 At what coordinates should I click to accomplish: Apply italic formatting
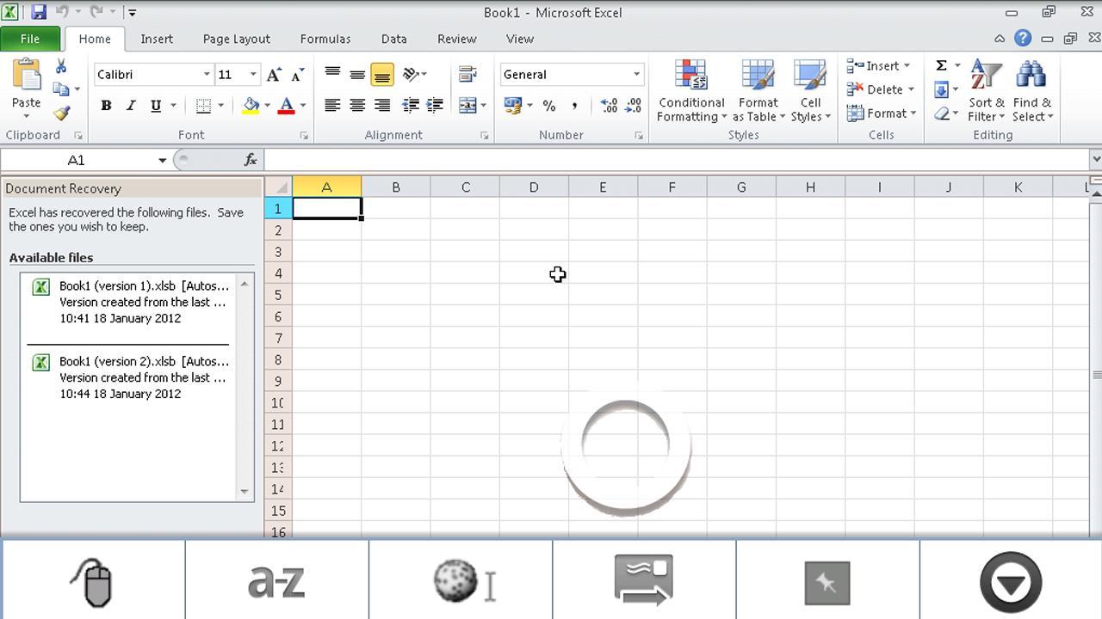pyautogui.click(x=131, y=105)
